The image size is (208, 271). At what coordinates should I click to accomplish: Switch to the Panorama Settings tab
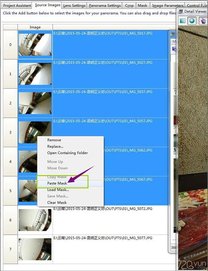(105, 5)
